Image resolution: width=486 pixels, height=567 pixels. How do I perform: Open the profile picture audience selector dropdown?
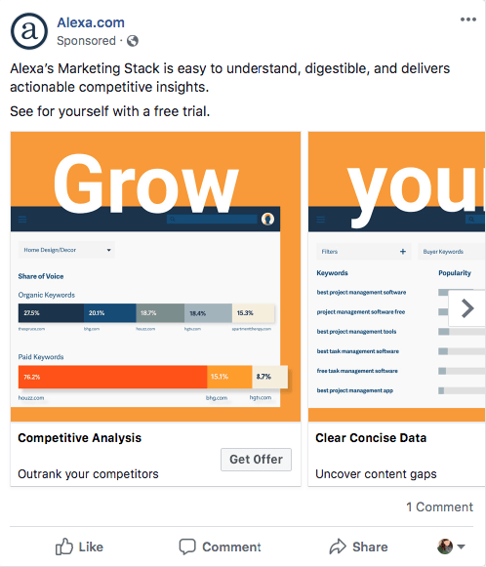pyautogui.click(x=451, y=547)
